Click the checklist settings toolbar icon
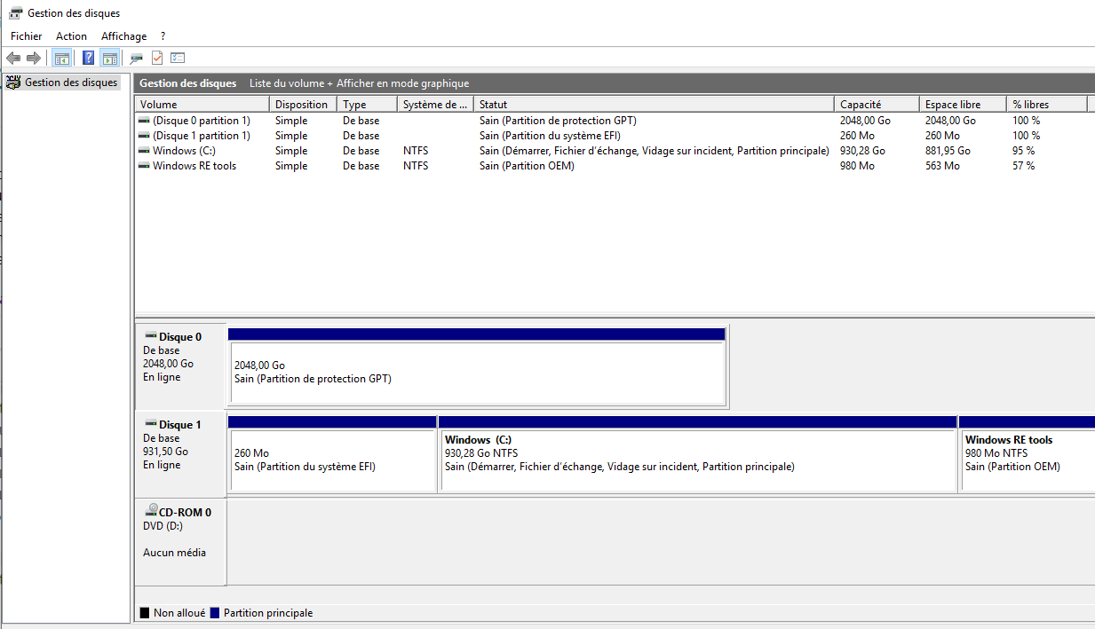1095x629 pixels. (x=178, y=59)
